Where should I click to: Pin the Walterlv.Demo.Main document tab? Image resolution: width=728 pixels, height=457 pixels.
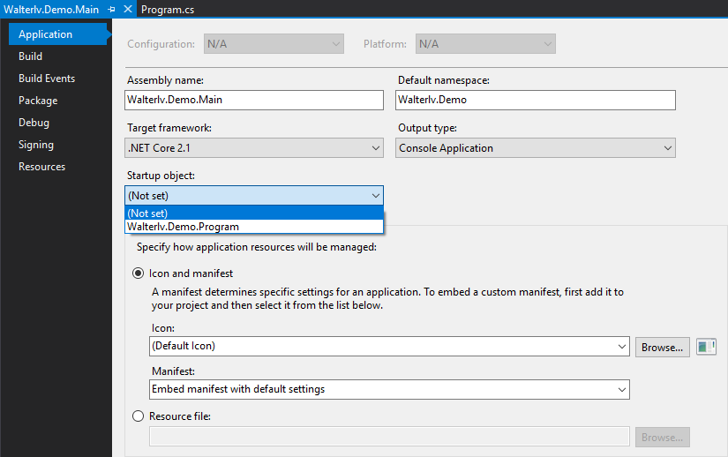[111, 9]
